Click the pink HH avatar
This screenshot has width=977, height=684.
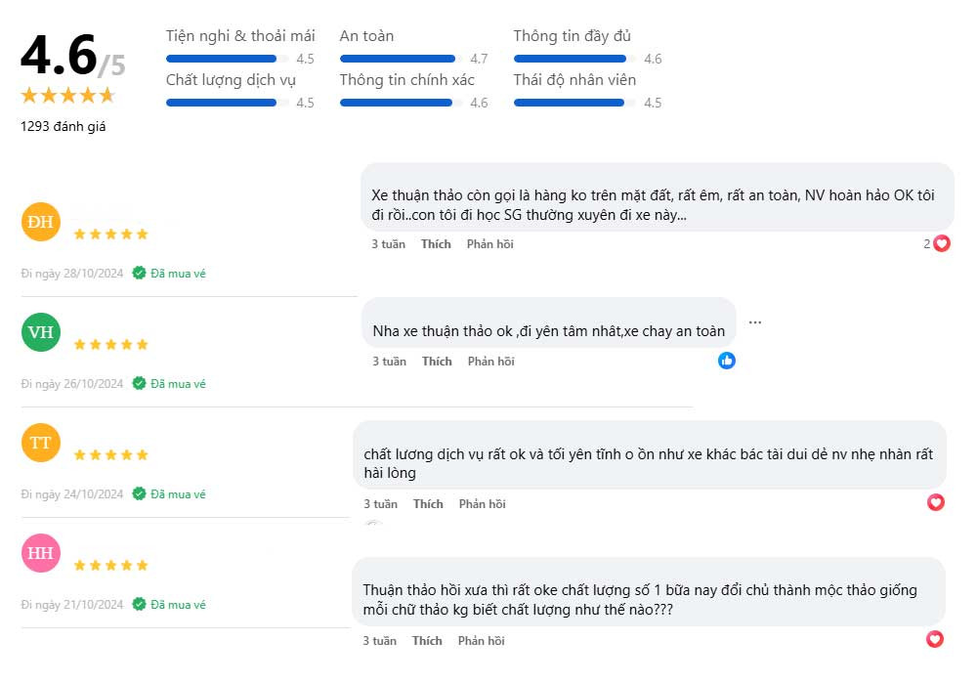click(40, 552)
